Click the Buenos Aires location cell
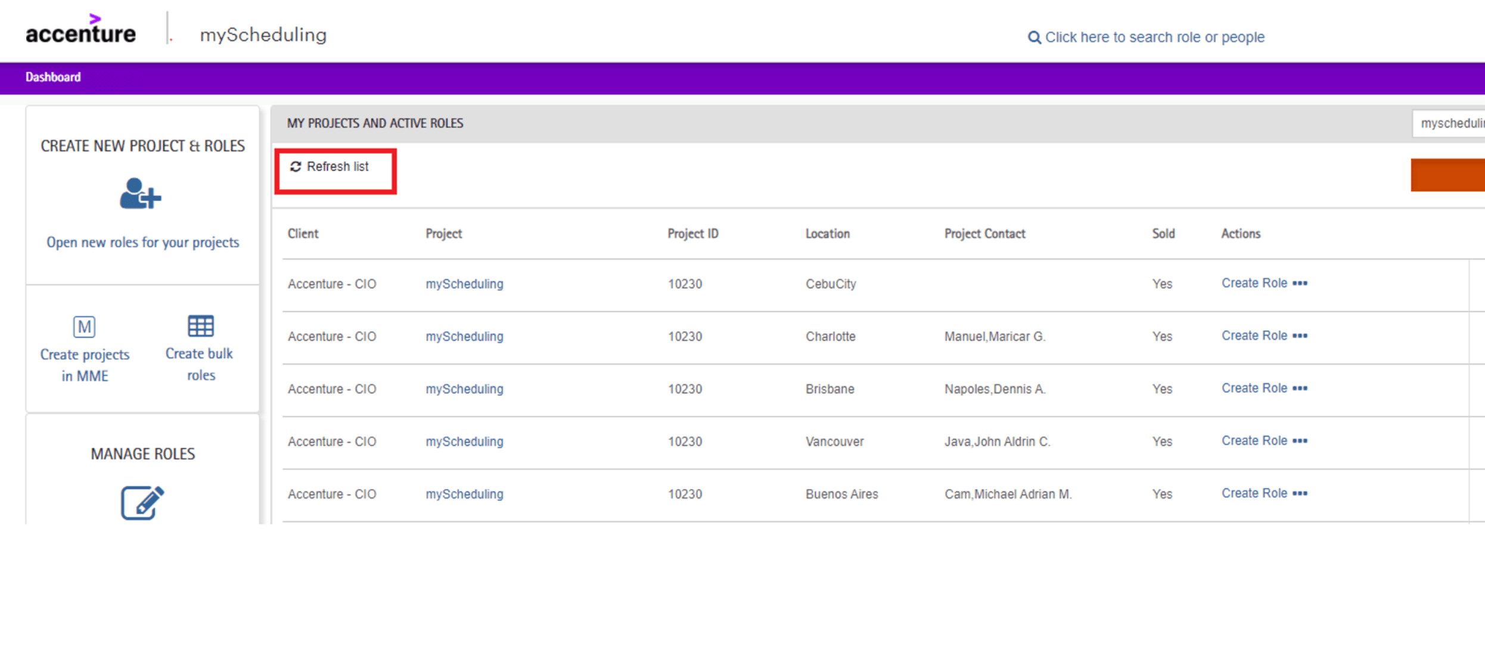 tap(841, 493)
